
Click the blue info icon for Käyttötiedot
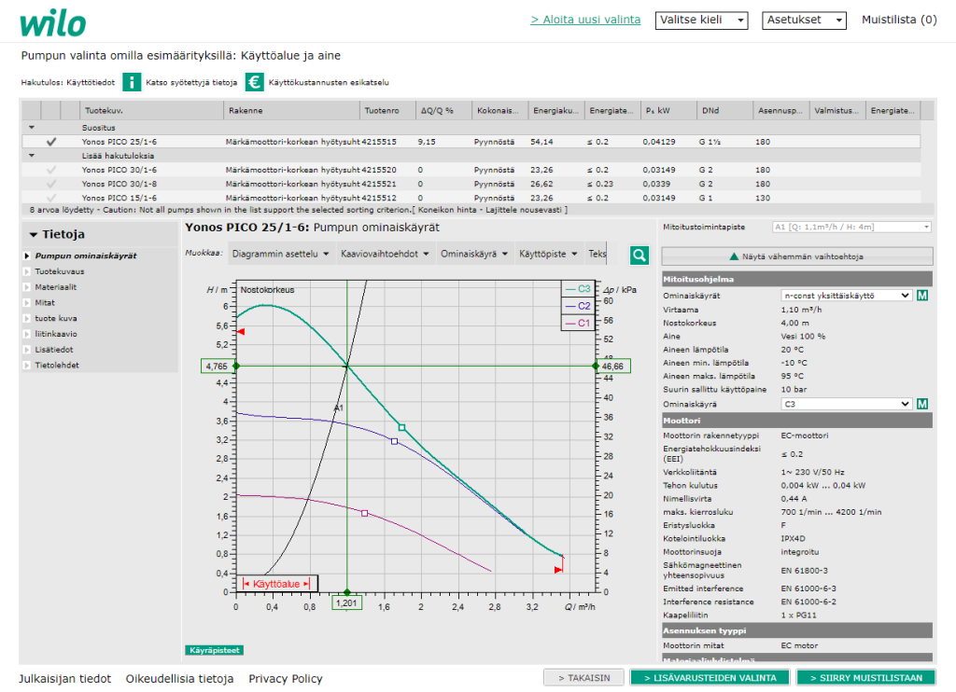click(133, 82)
